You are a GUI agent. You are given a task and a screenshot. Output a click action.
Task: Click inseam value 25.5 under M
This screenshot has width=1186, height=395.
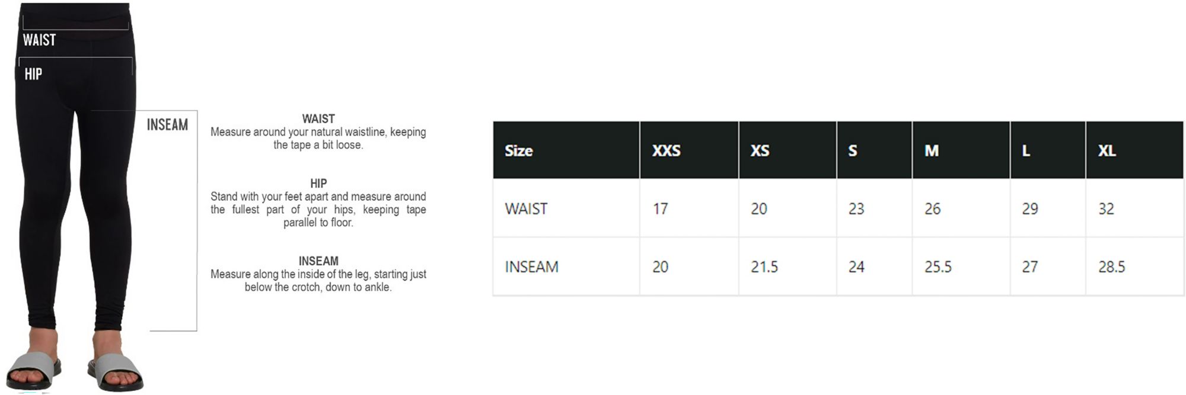938,266
